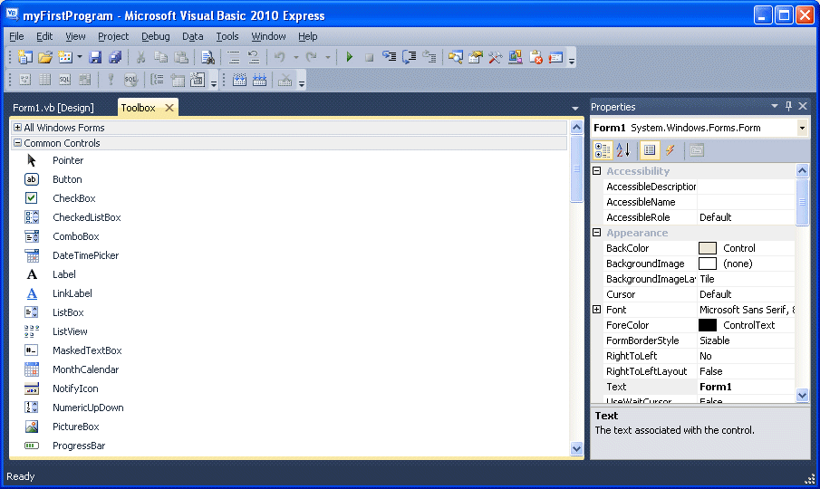Click the hammer-and-wrench Toolbox toolbar icon
Screen dimensions: 820x489
click(x=496, y=57)
